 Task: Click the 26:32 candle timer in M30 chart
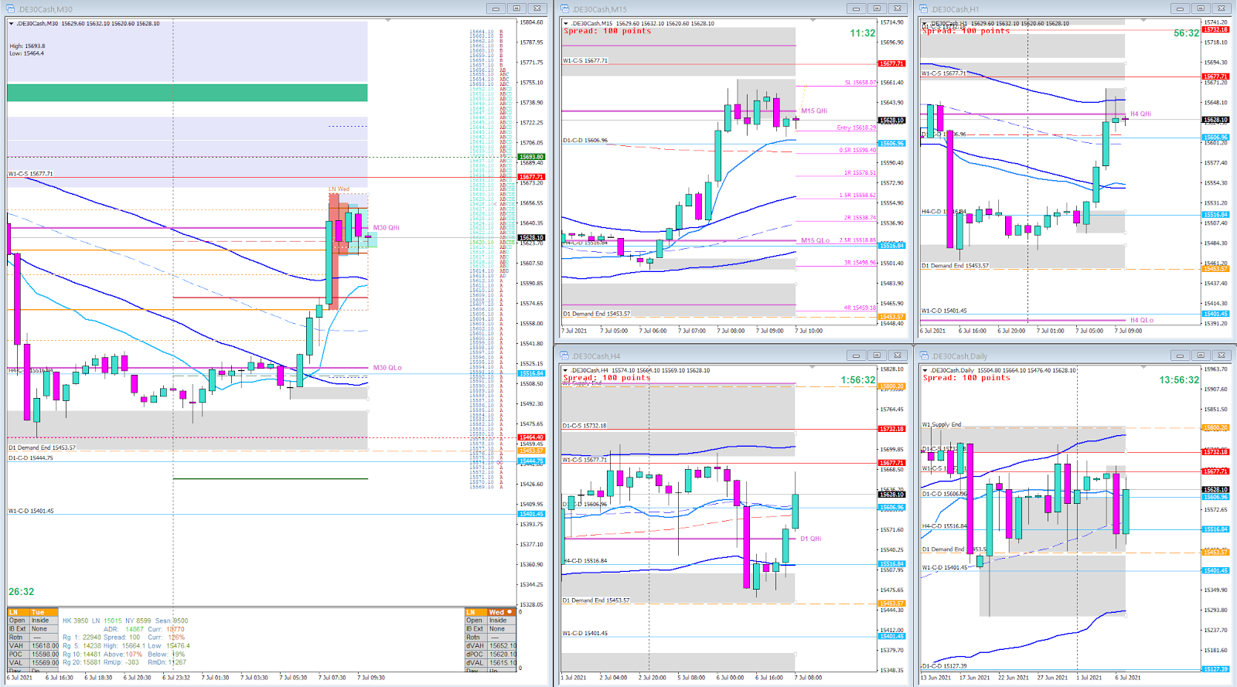[22, 592]
